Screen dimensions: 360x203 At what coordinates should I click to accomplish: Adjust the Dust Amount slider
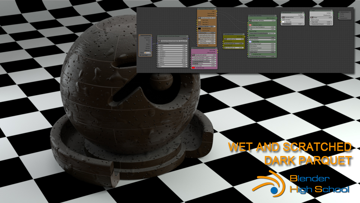click(x=292, y=24)
